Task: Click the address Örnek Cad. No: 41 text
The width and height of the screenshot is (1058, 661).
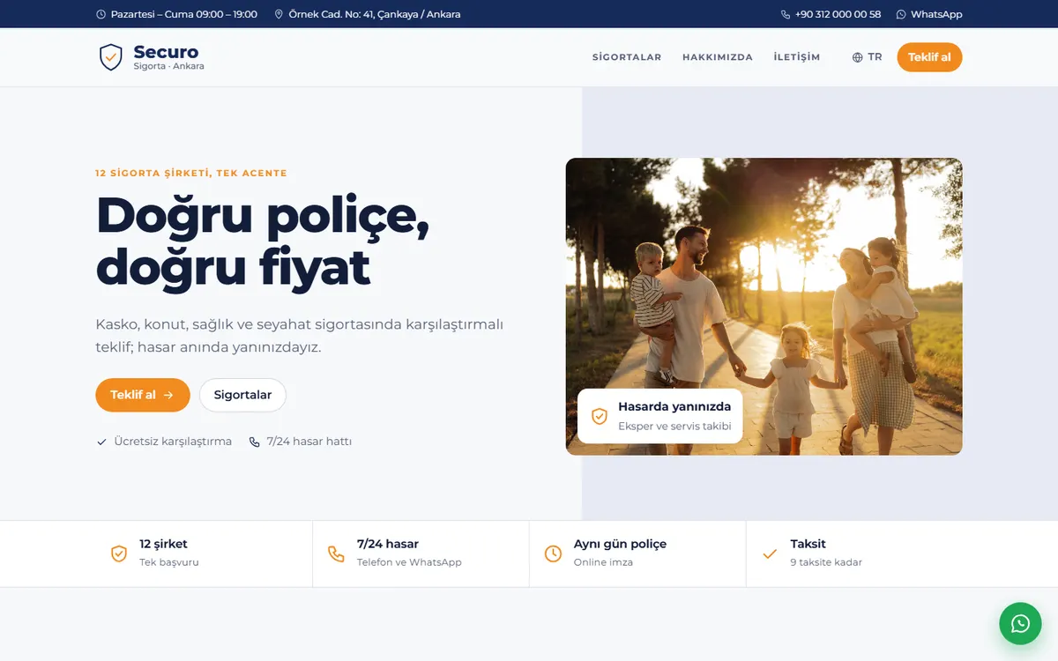Action: coord(375,14)
